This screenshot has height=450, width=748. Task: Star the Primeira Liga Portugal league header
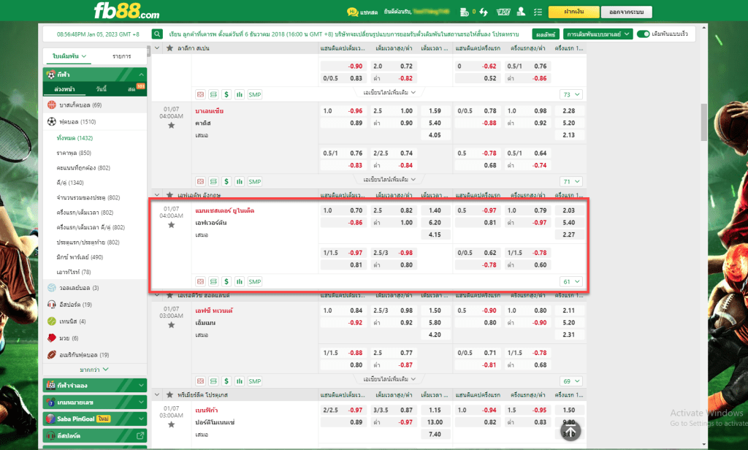pos(169,395)
